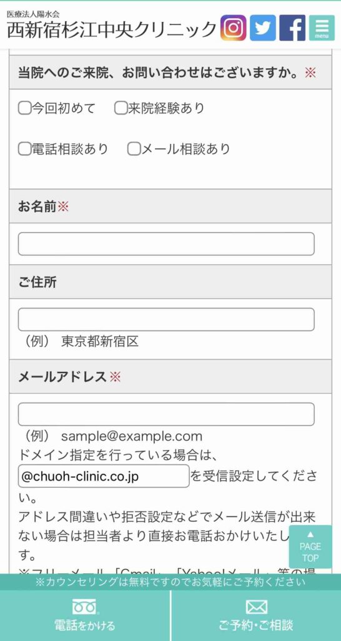Click the ご住所 text input field
The image size is (341, 641).
click(166, 319)
